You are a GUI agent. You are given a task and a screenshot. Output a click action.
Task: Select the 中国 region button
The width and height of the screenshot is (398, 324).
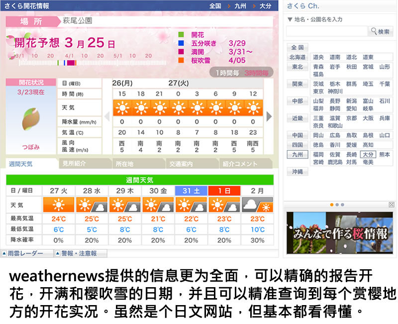(x=298, y=135)
